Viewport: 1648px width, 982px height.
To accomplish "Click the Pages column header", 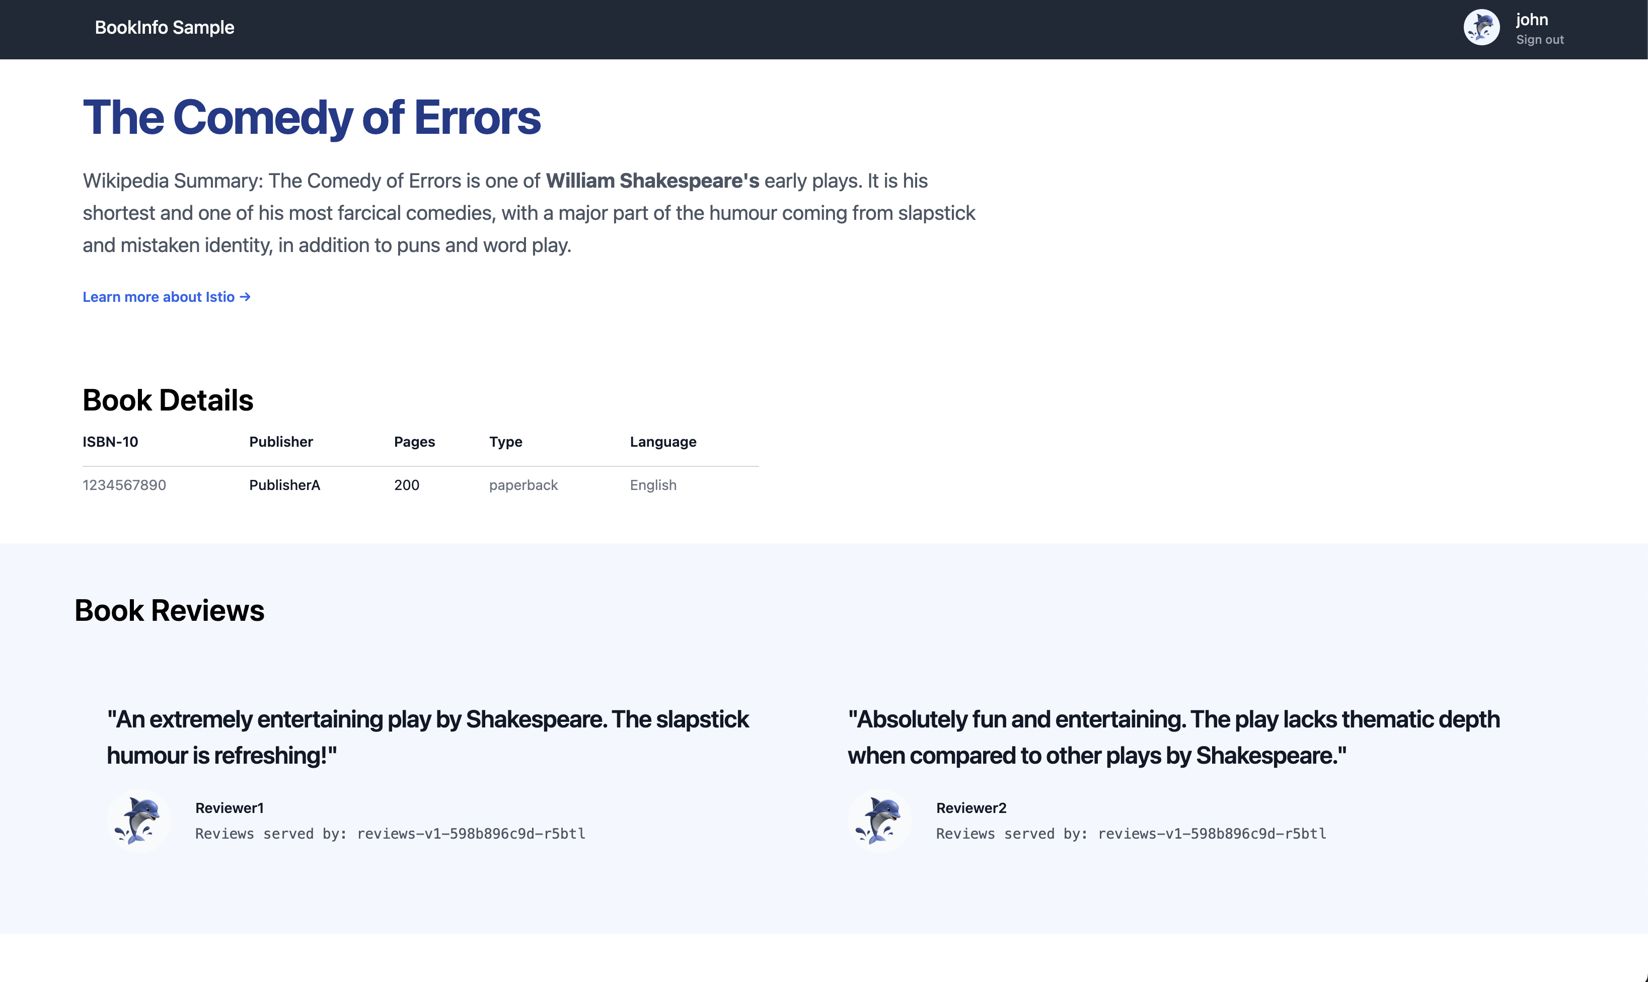I will (414, 442).
